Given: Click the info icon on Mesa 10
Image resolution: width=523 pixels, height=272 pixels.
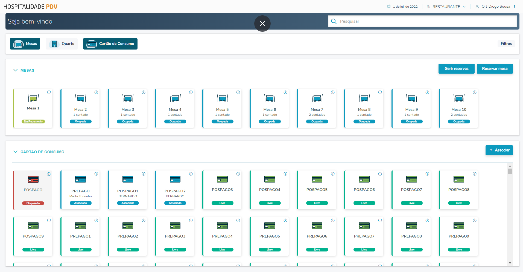Looking at the screenshot, I should point(475,92).
